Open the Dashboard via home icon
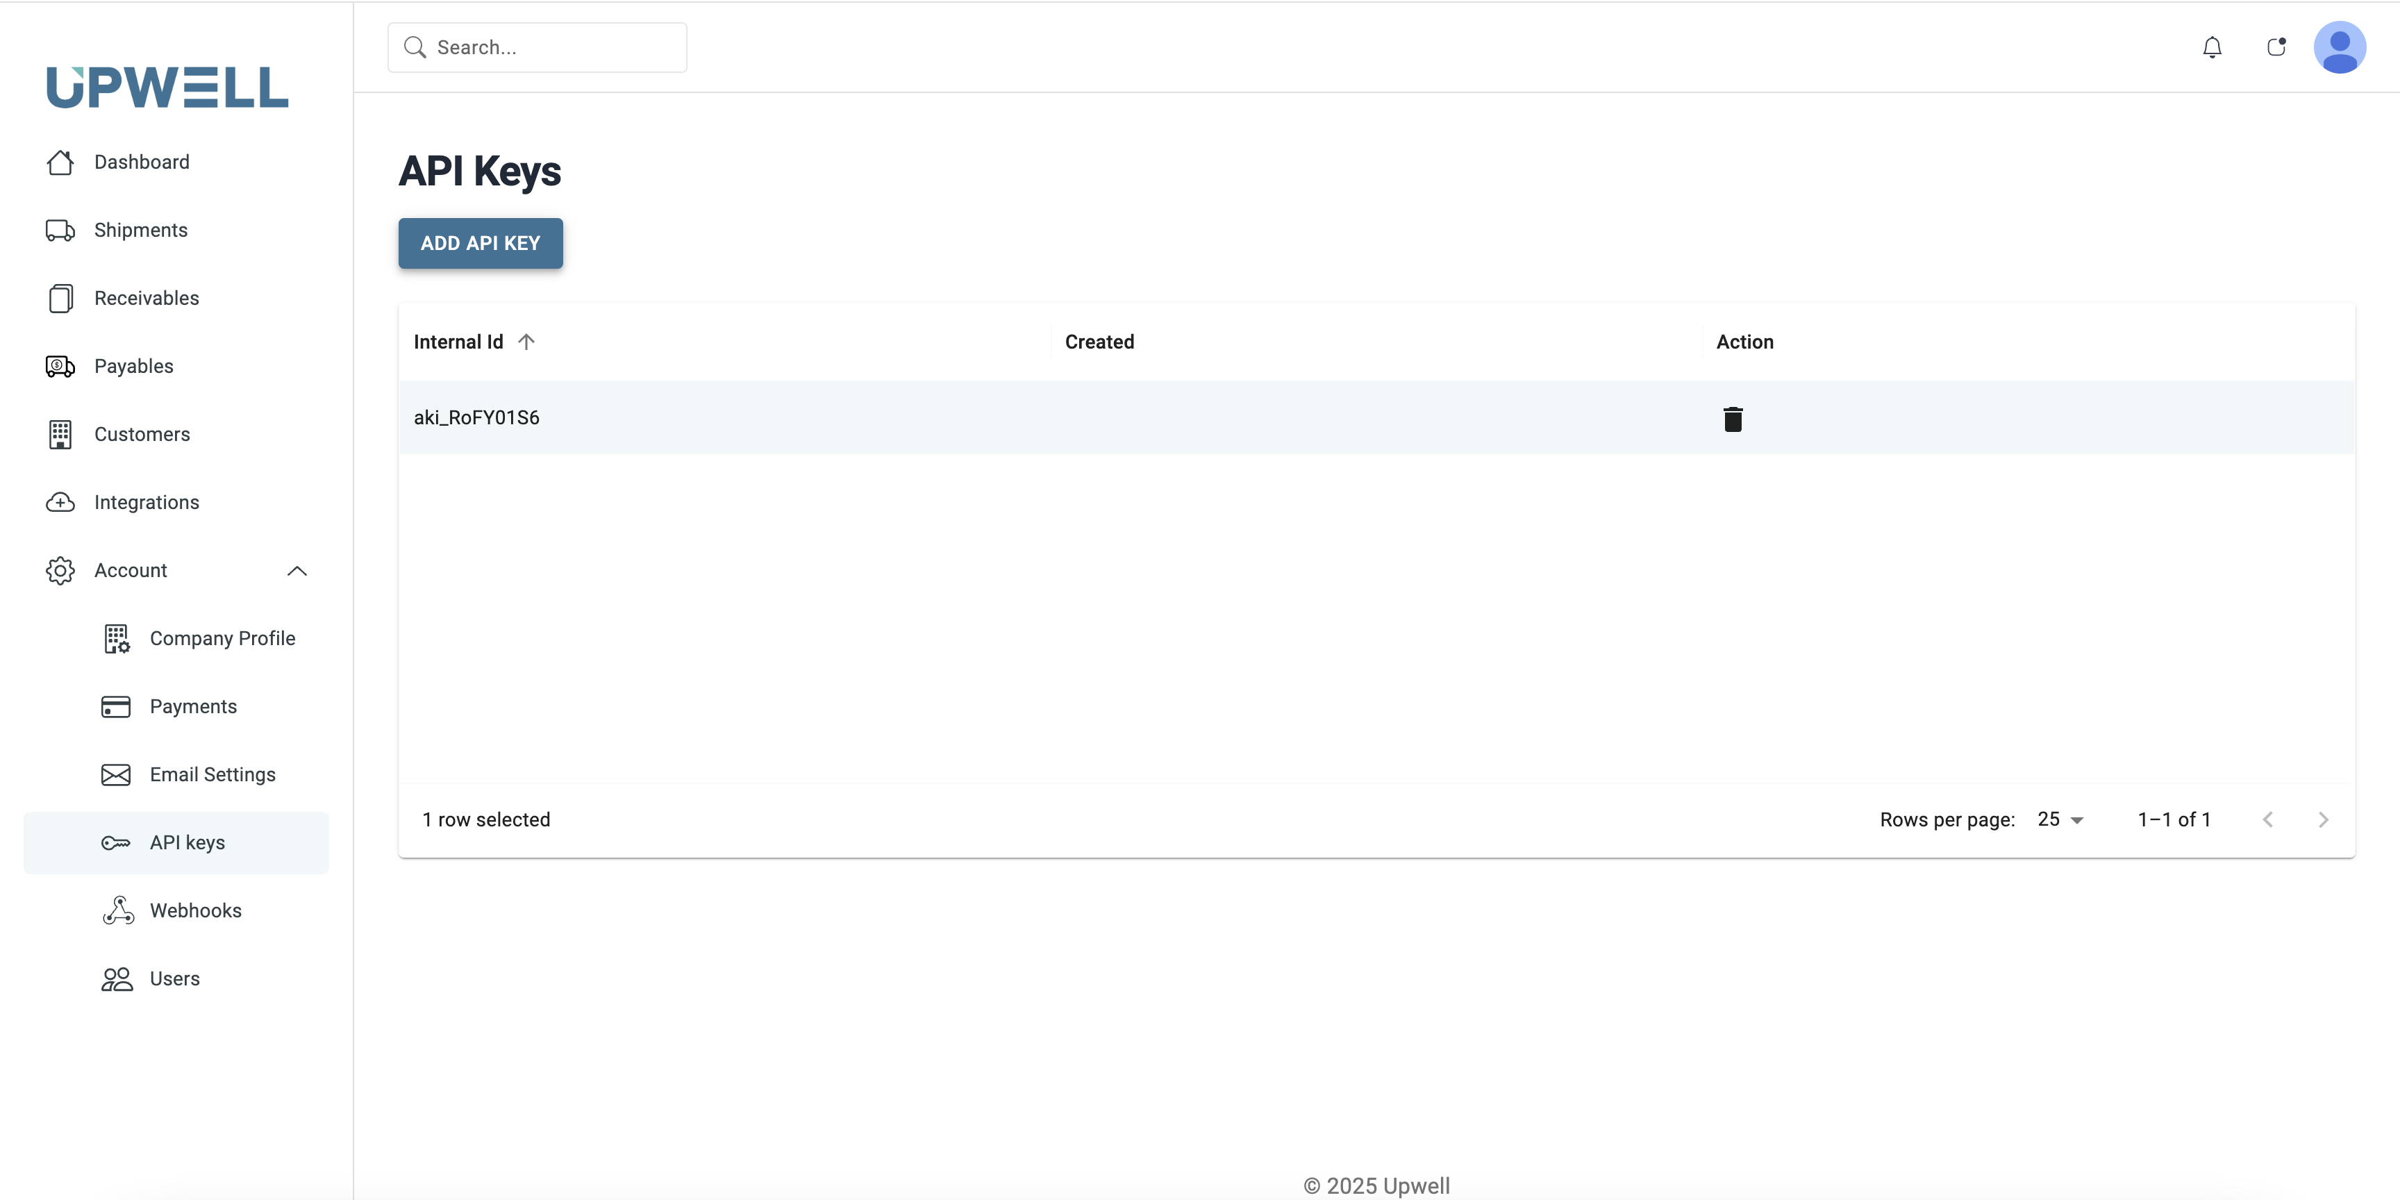Screen dimensions: 2400x1200 (x=60, y=161)
